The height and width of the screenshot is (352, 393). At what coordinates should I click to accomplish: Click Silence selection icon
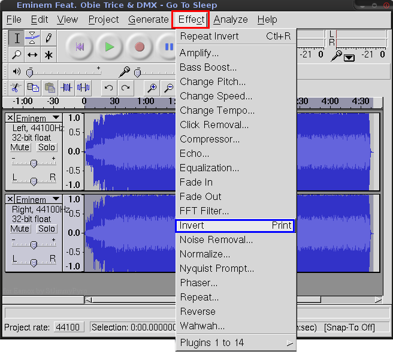click(x=83, y=87)
